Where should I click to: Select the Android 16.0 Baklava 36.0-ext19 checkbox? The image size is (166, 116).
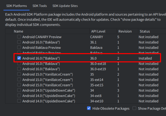point(19,69)
